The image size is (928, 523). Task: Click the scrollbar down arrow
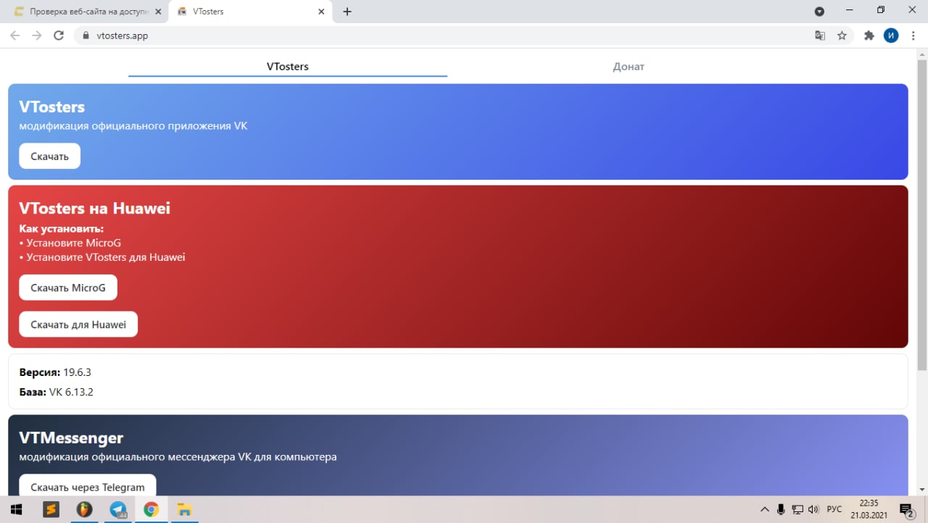click(922, 490)
